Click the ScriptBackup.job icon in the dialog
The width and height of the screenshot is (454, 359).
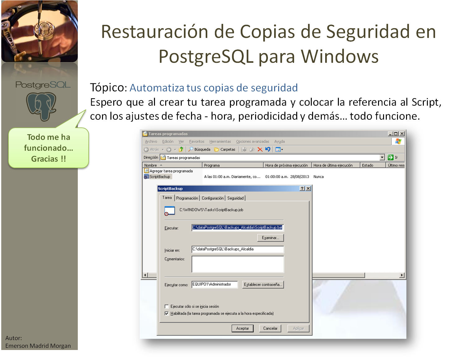click(x=170, y=211)
